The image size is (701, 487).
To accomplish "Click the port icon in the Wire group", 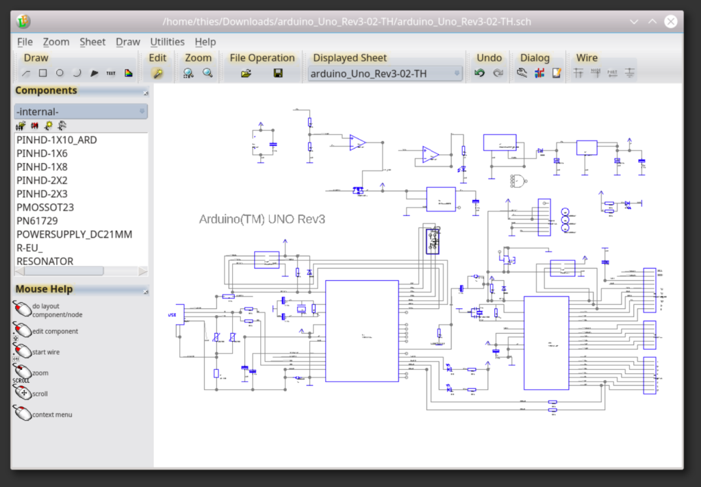I will [612, 72].
